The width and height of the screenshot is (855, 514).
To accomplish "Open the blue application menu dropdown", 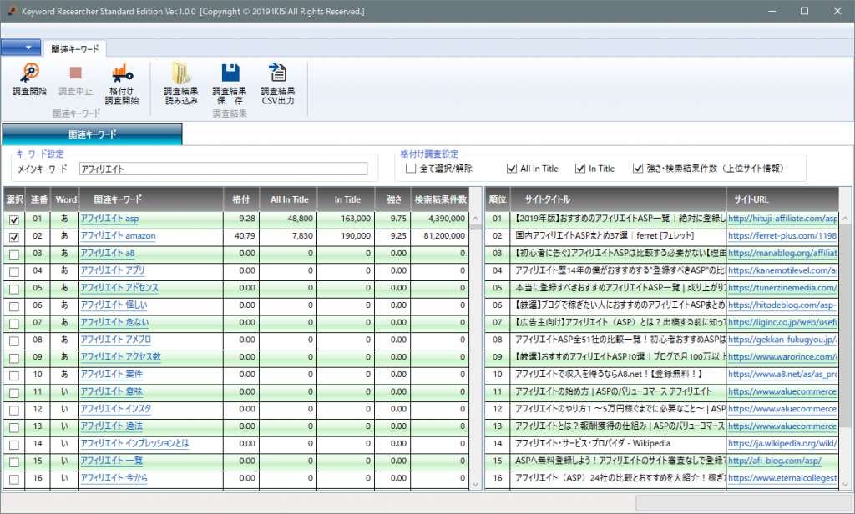I will [21, 48].
